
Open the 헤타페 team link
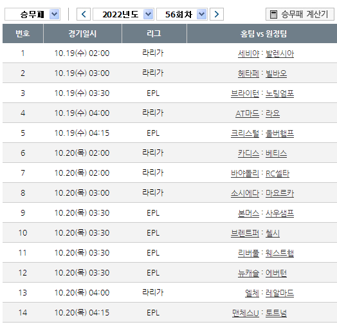click(248, 73)
